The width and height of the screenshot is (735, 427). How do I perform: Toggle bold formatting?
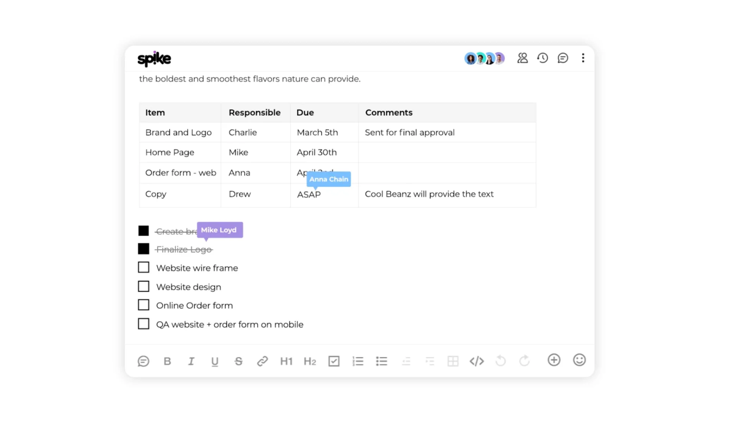(167, 361)
